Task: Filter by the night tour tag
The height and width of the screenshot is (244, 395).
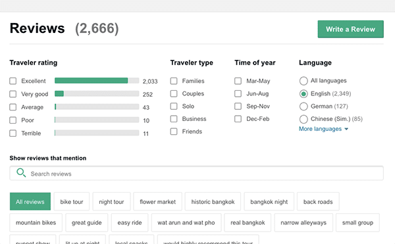Action: (111, 201)
